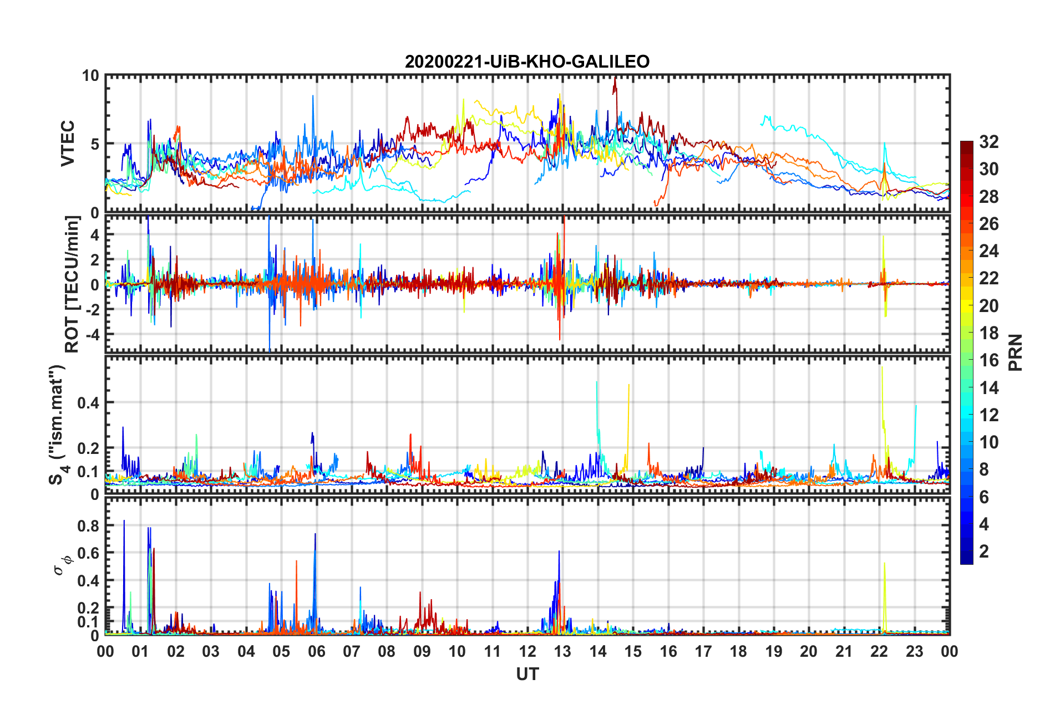Click the UT axis tick label "05"

tap(281, 651)
